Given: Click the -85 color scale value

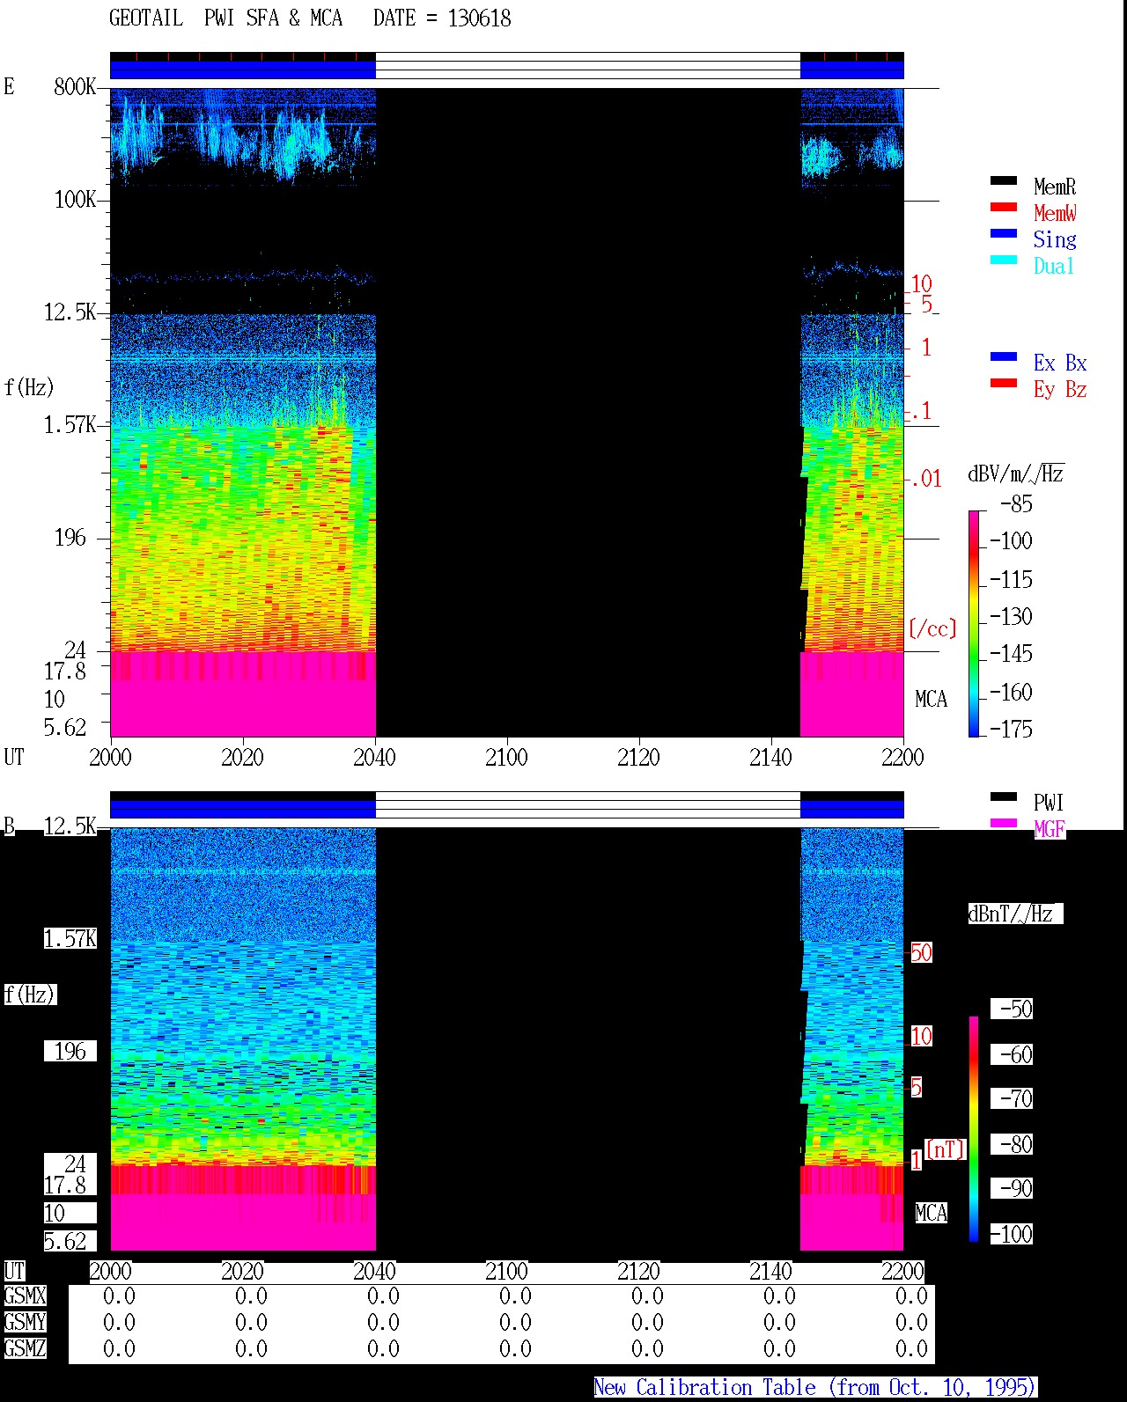Looking at the screenshot, I should [1016, 504].
